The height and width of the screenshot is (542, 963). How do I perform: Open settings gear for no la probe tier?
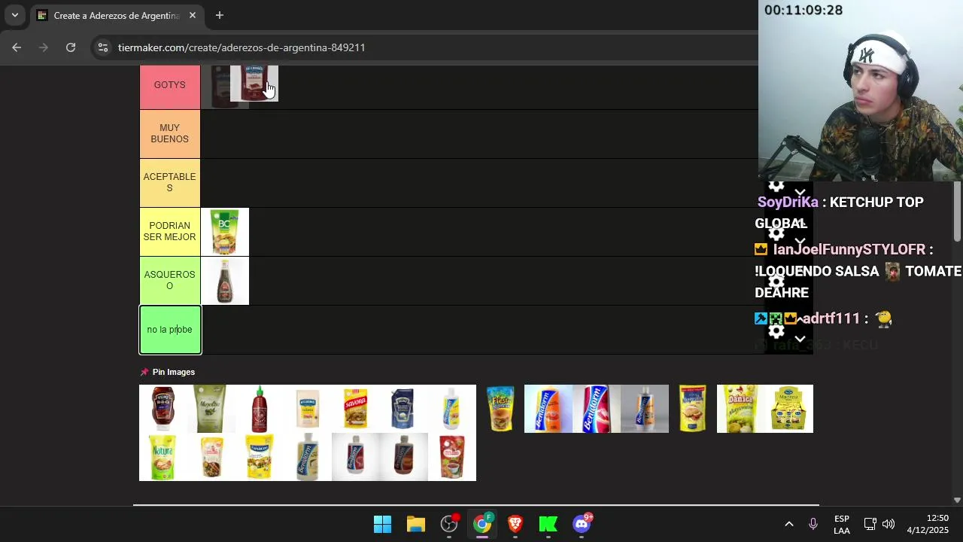point(776,331)
